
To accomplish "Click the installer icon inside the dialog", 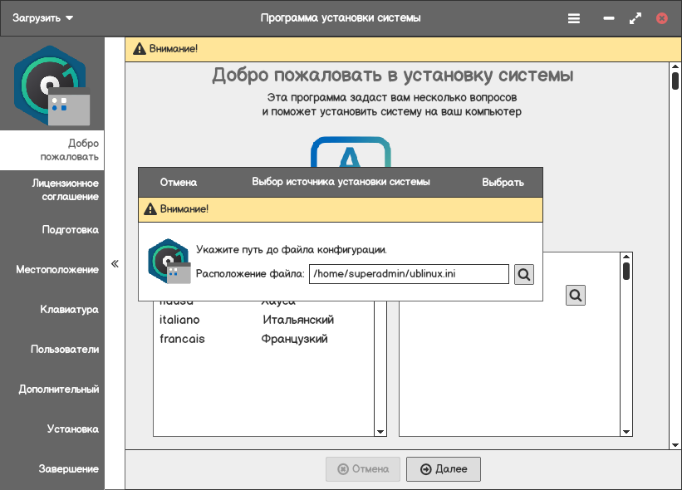I will tap(169, 262).
